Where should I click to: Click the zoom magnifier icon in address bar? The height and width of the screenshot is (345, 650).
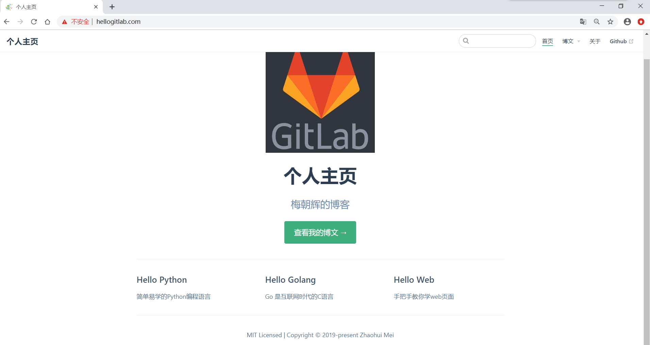point(597,22)
